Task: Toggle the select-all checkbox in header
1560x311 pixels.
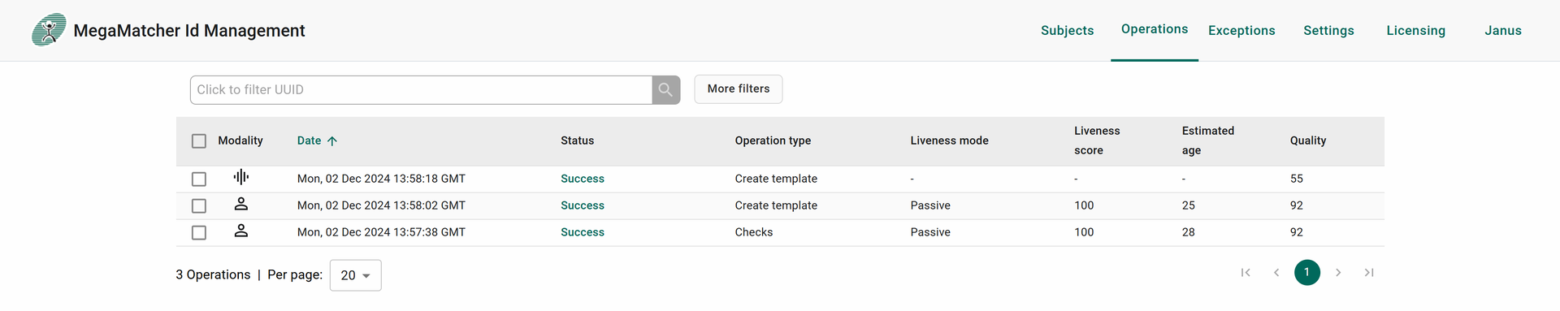Action: tap(199, 141)
